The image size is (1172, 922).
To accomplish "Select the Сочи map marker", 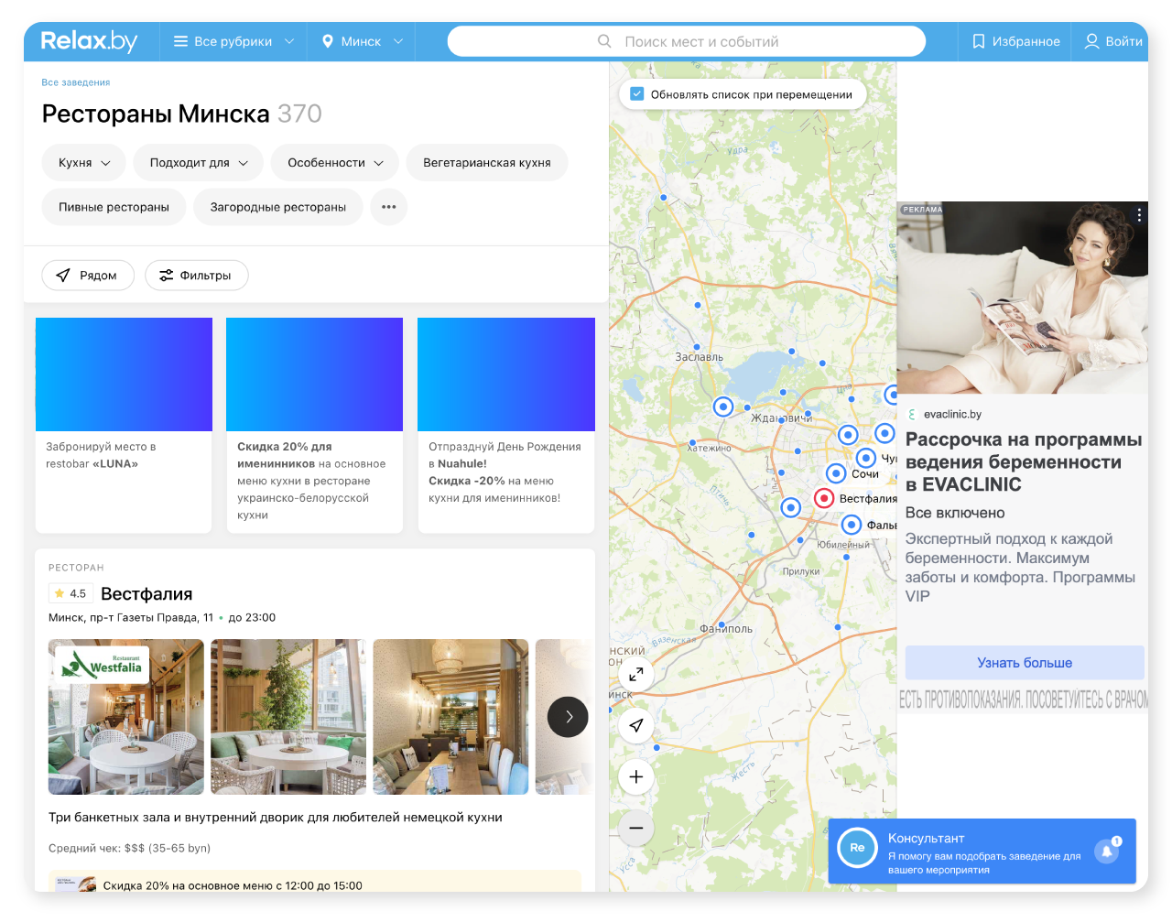I will pos(836,473).
